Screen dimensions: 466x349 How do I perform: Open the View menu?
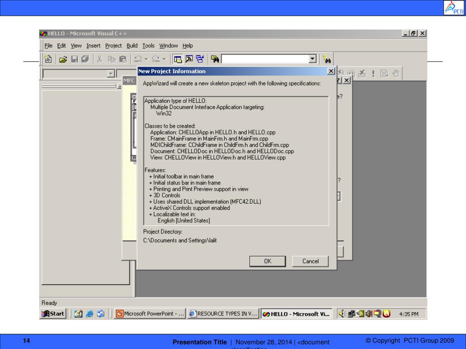[x=76, y=46]
